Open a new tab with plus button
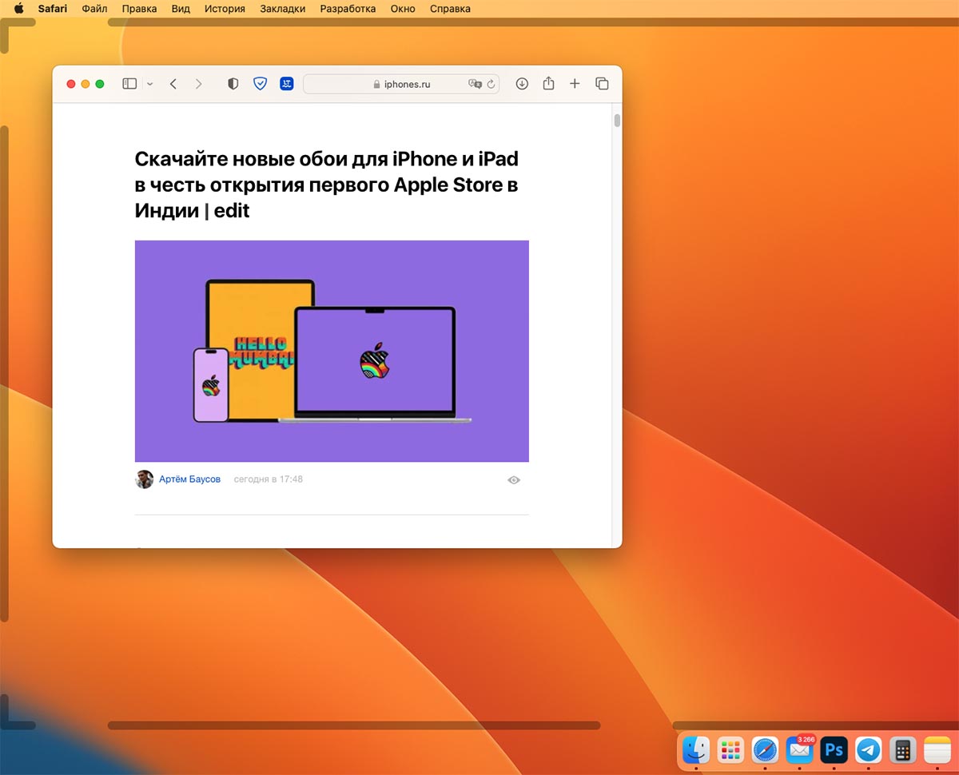 tap(575, 84)
